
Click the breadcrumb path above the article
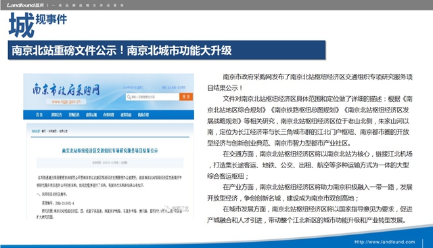pos(49,131)
